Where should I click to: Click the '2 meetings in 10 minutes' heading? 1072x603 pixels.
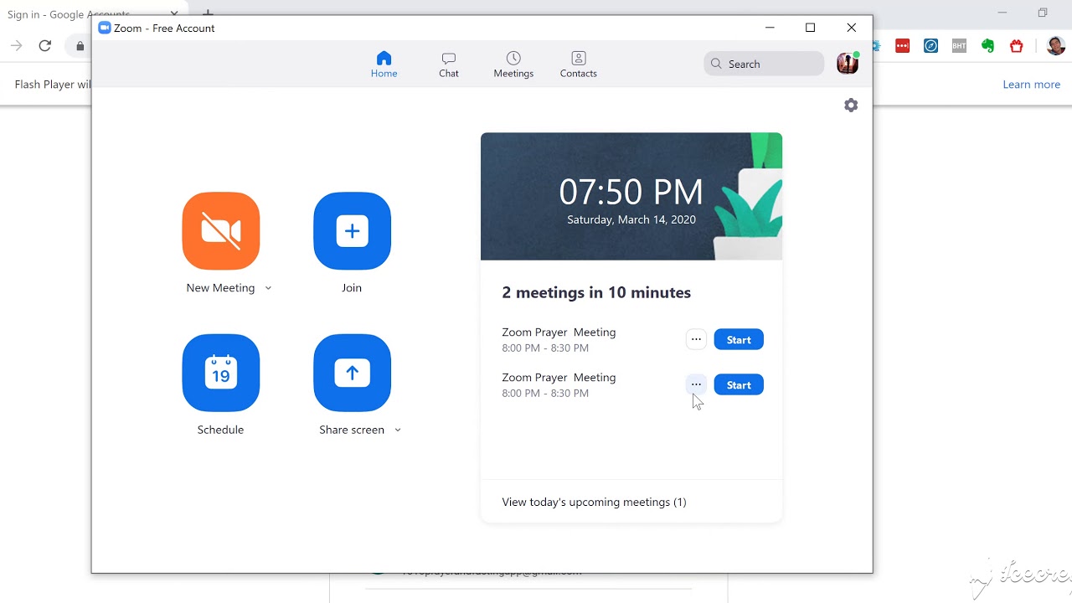coord(596,292)
